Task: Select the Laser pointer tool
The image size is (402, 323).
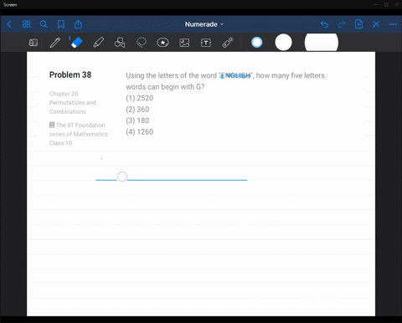Action: [x=228, y=43]
